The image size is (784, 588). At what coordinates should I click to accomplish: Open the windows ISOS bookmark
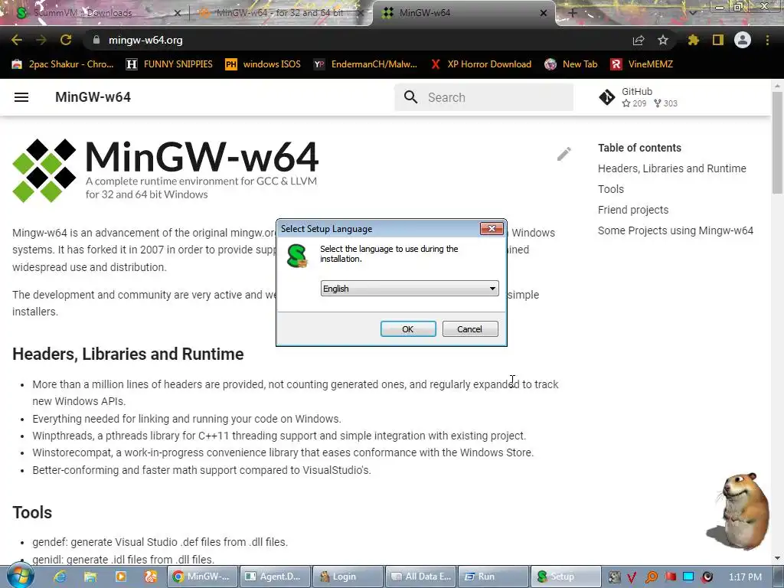point(263,64)
